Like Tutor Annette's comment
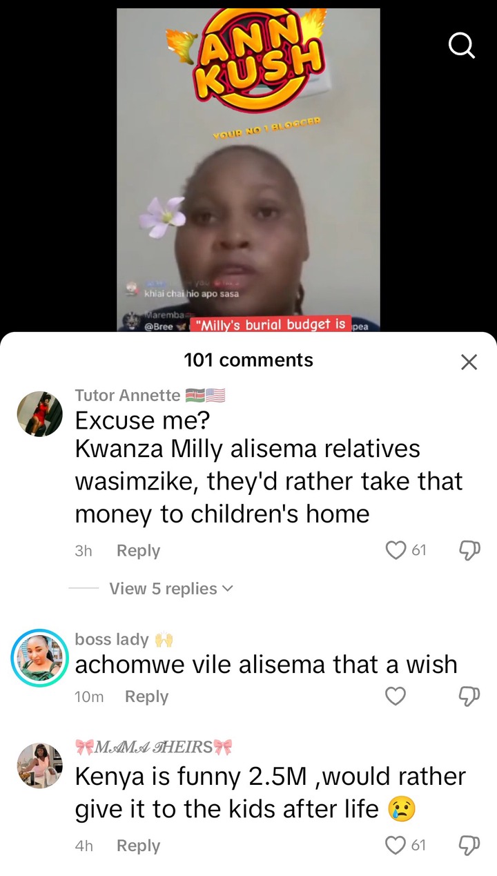 click(396, 550)
